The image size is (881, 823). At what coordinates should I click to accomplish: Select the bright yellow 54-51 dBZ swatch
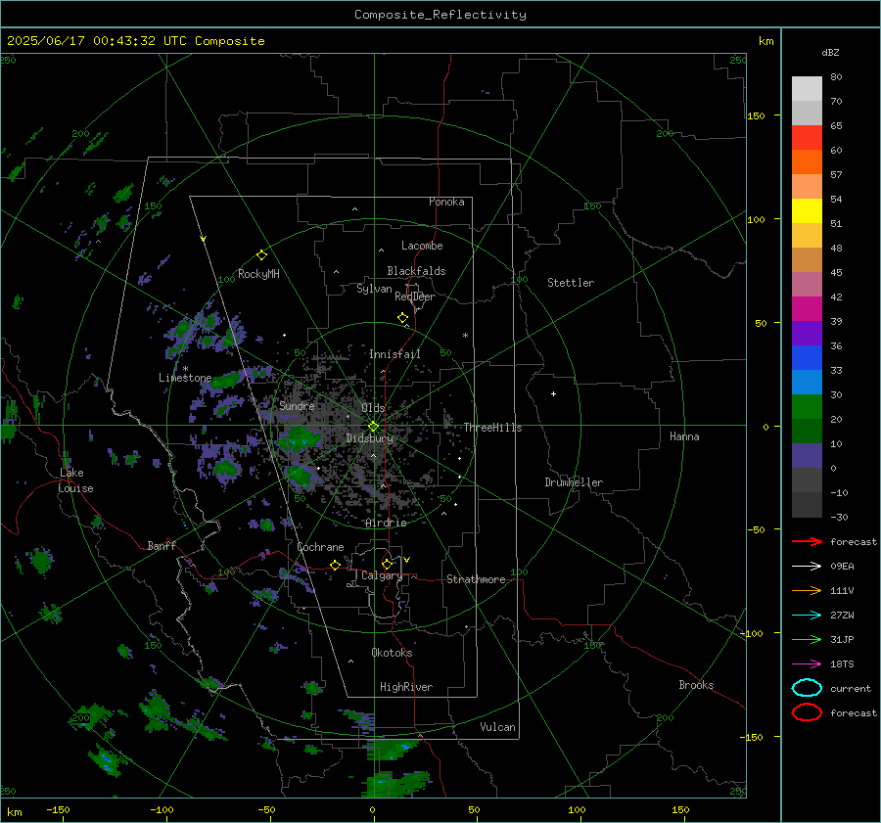click(807, 211)
